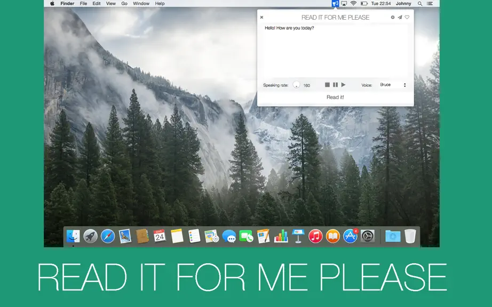Open the settings gear in reader popup

point(393,17)
